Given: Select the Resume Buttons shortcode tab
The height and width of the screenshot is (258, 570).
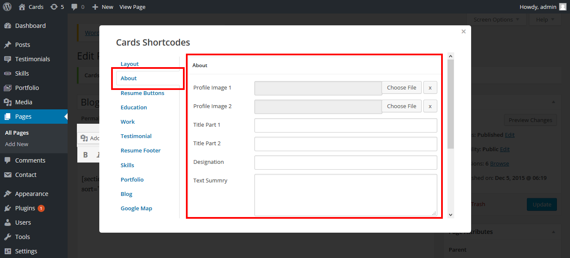Looking at the screenshot, I should click(x=142, y=93).
